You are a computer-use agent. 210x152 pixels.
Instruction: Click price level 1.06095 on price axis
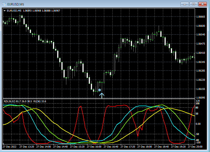tap(201, 97)
